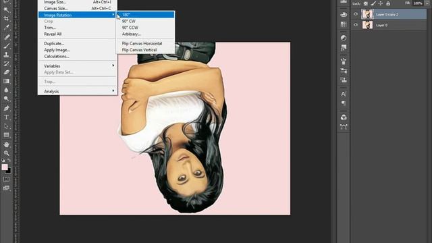Image resolution: width=432 pixels, height=243 pixels.
Task: Open the Paragraph panel icon
Action: click(344, 103)
